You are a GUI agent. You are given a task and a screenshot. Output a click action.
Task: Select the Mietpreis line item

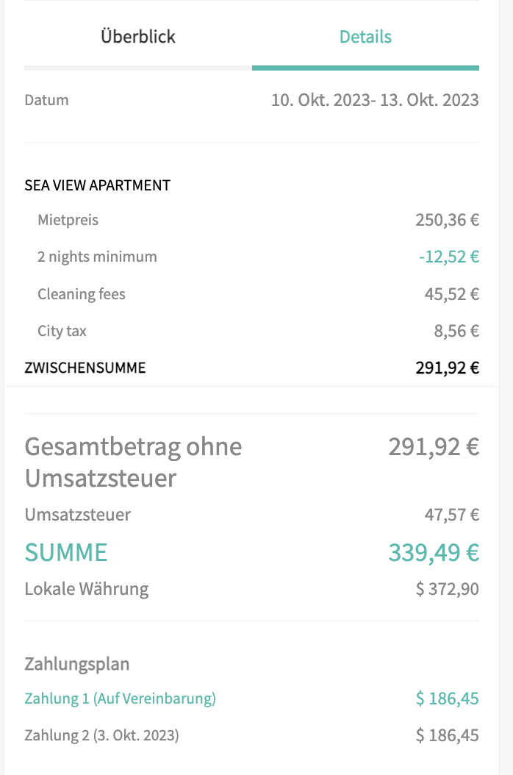pyautogui.click(x=68, y=220)
